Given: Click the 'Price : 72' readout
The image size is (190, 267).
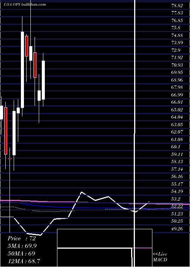Looking at the screenshot, I should [x=22, y=238].
